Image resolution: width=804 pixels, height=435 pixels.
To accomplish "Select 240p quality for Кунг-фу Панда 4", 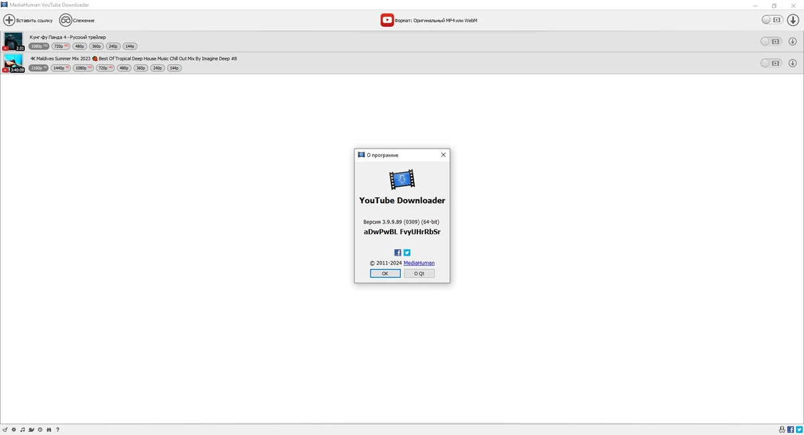I will [113, 46].
